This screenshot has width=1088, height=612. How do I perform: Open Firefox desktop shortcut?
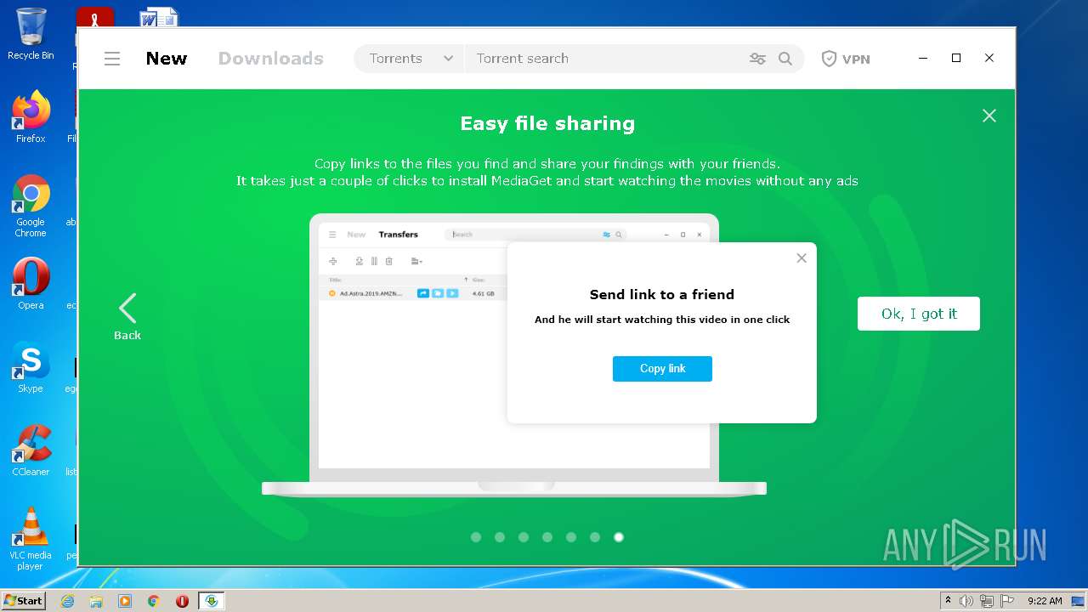[x=31, y=116]
